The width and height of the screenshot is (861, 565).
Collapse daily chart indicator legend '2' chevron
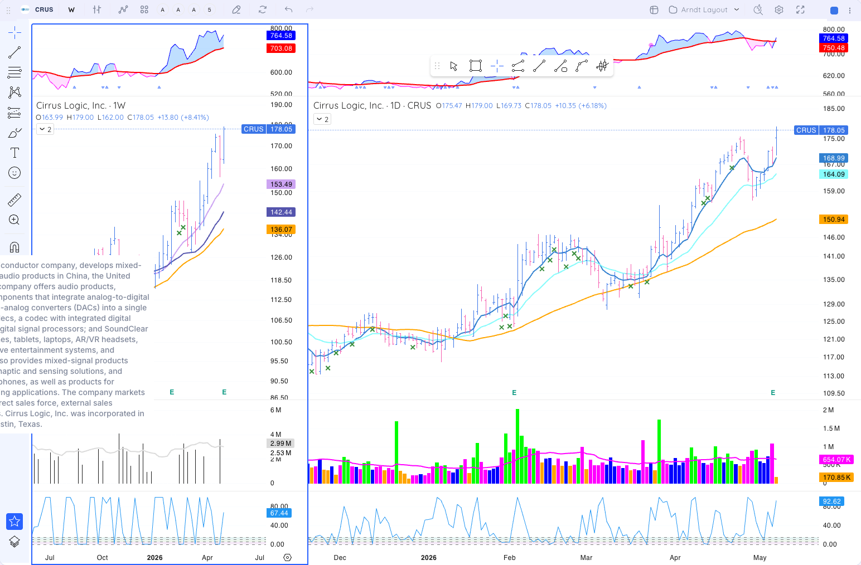[322, 119]
